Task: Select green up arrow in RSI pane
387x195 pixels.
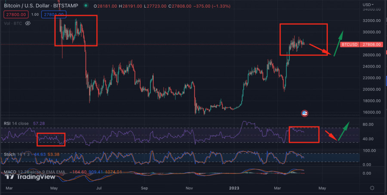Action: tap(344, 132)
